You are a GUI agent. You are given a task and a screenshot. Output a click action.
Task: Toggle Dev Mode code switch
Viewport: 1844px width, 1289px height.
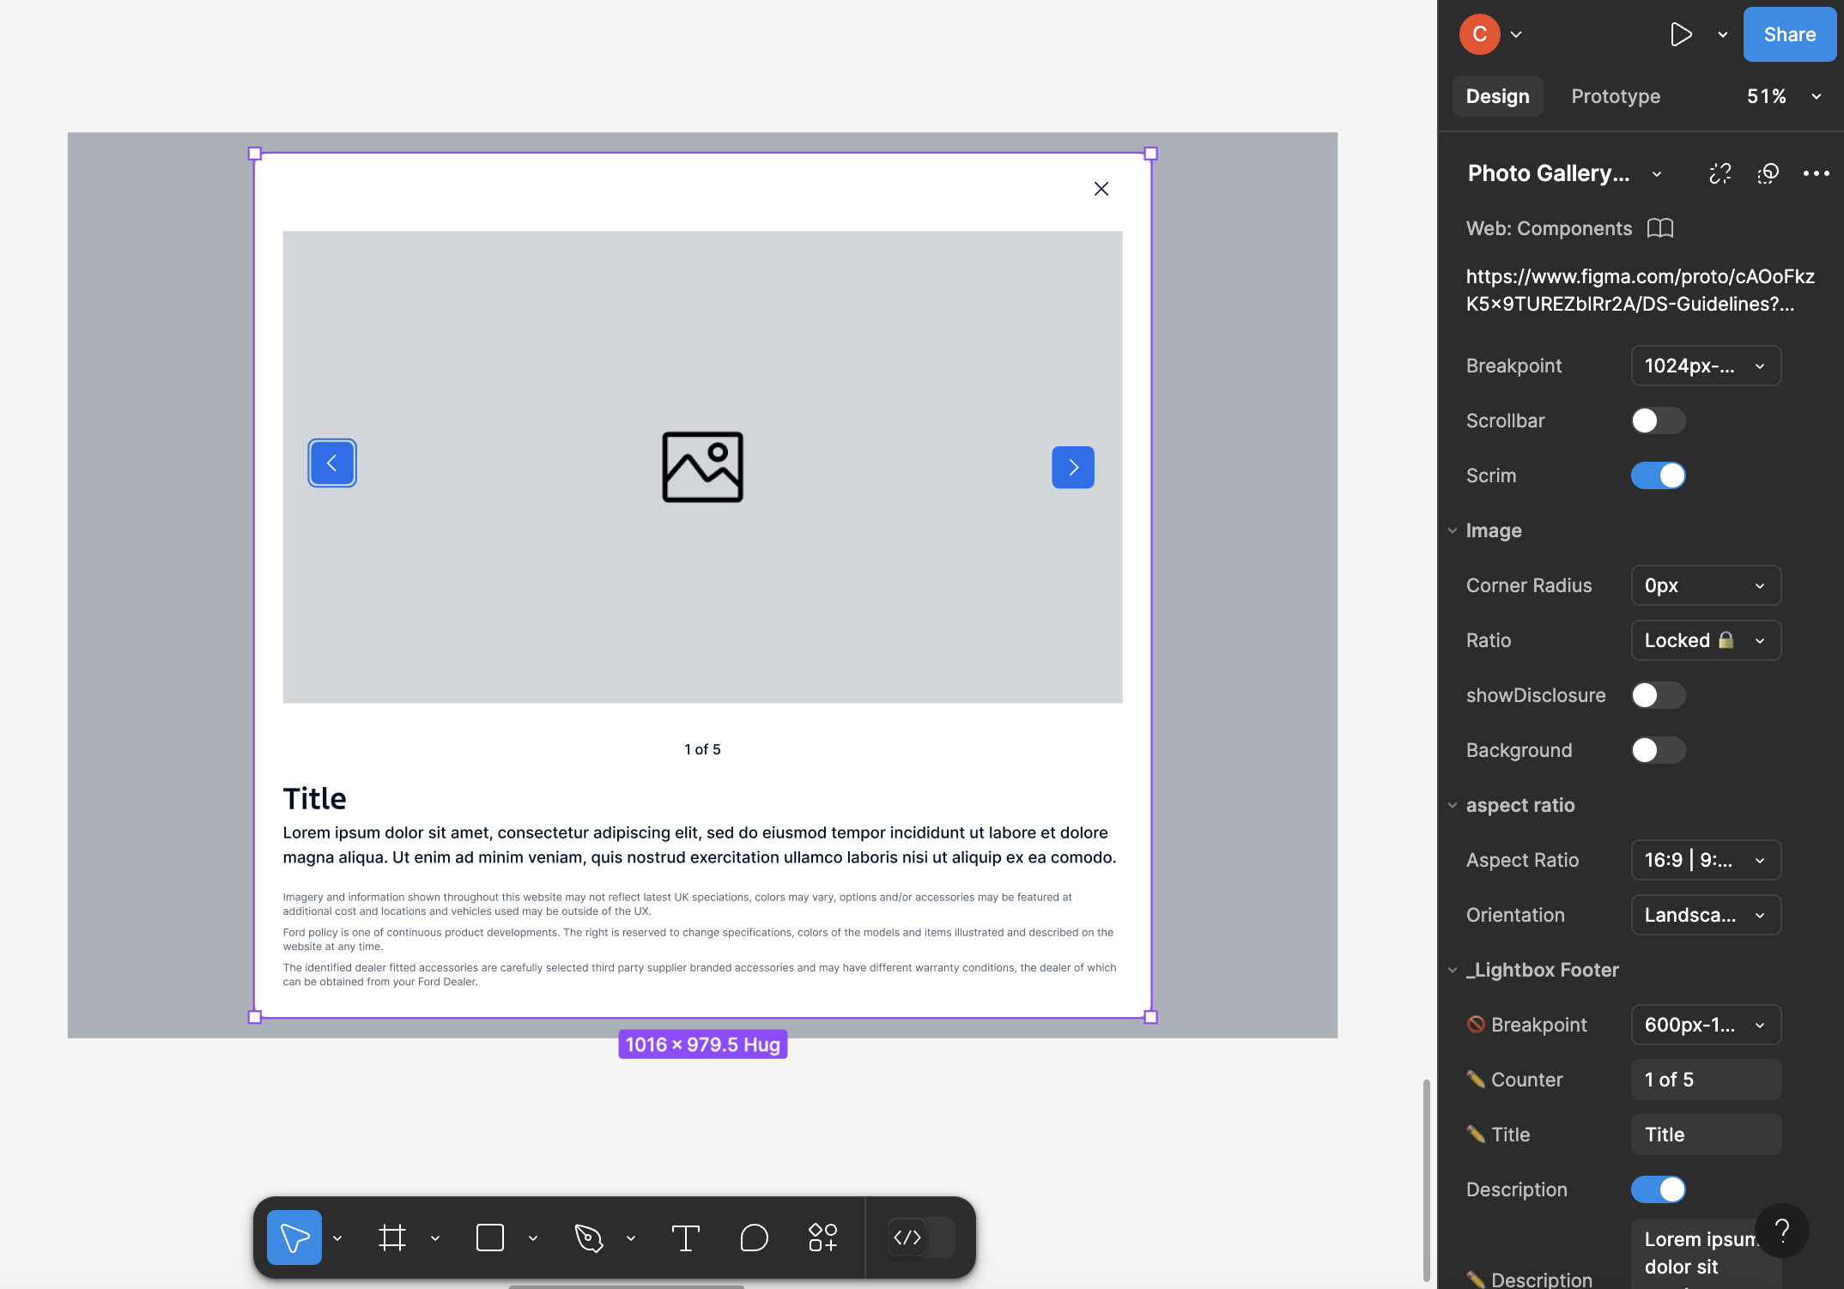pyautogui.click(x=920, y=1238)
